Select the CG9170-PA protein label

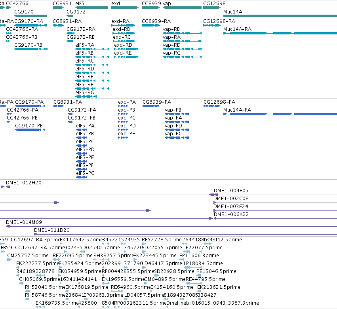point(29,102)
